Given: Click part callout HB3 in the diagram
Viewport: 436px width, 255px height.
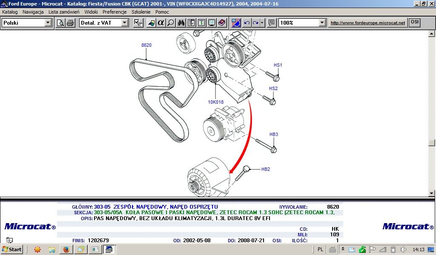Looking at the screenshot, I should pyautogui.click(x=274, y=134).
